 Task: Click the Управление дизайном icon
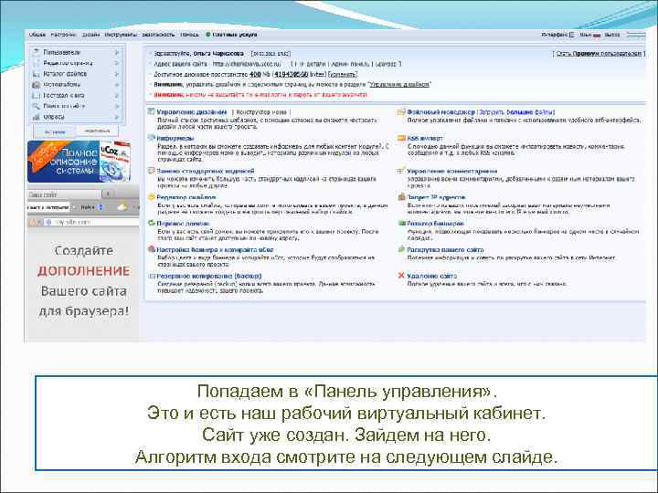coord(151,112)
